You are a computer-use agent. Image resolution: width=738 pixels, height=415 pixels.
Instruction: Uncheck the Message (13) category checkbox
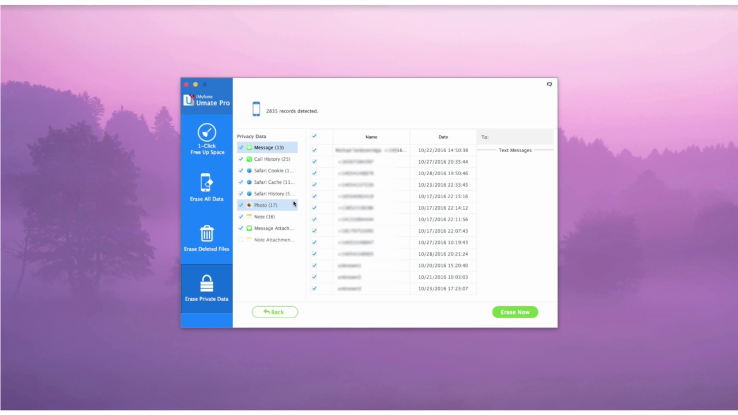tap(241, 148)
